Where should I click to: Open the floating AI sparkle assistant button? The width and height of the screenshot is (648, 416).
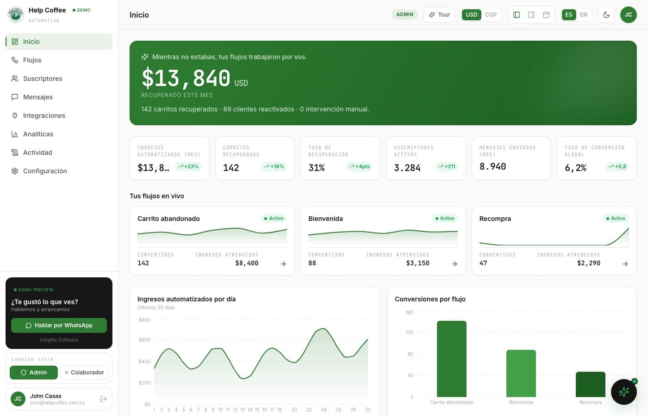tap(624, 392)
